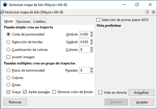157x109 pixels.
Task: Uncheck the Apilar pasadas option
Action: [25, 92]
